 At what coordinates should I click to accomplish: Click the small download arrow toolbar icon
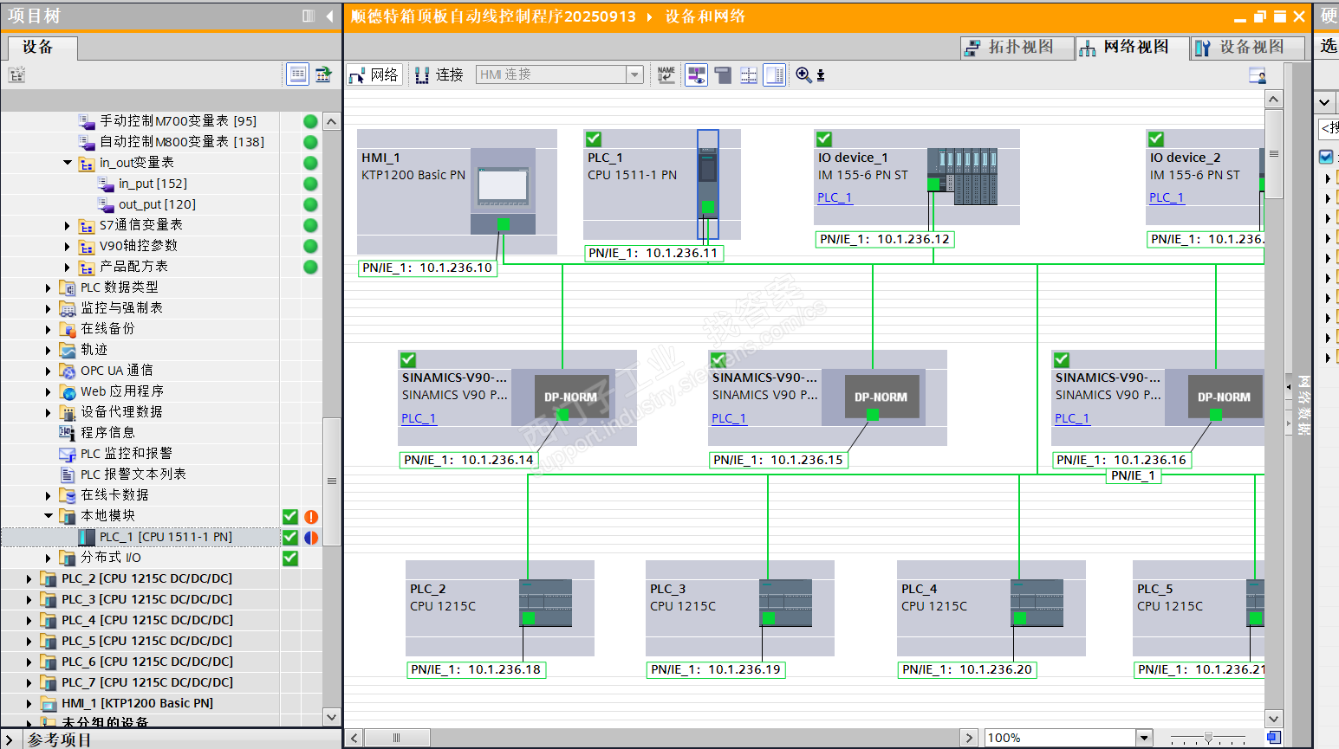point(821,75)
